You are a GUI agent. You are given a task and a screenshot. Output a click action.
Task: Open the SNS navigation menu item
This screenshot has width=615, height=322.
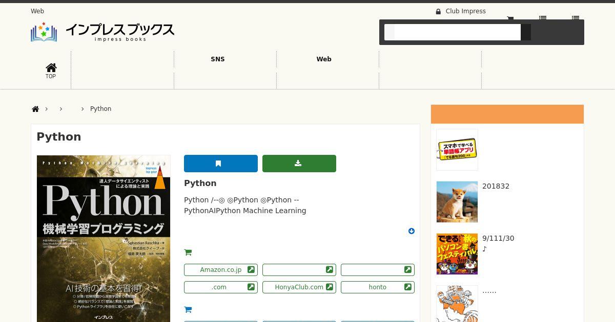tap(218, 59)
